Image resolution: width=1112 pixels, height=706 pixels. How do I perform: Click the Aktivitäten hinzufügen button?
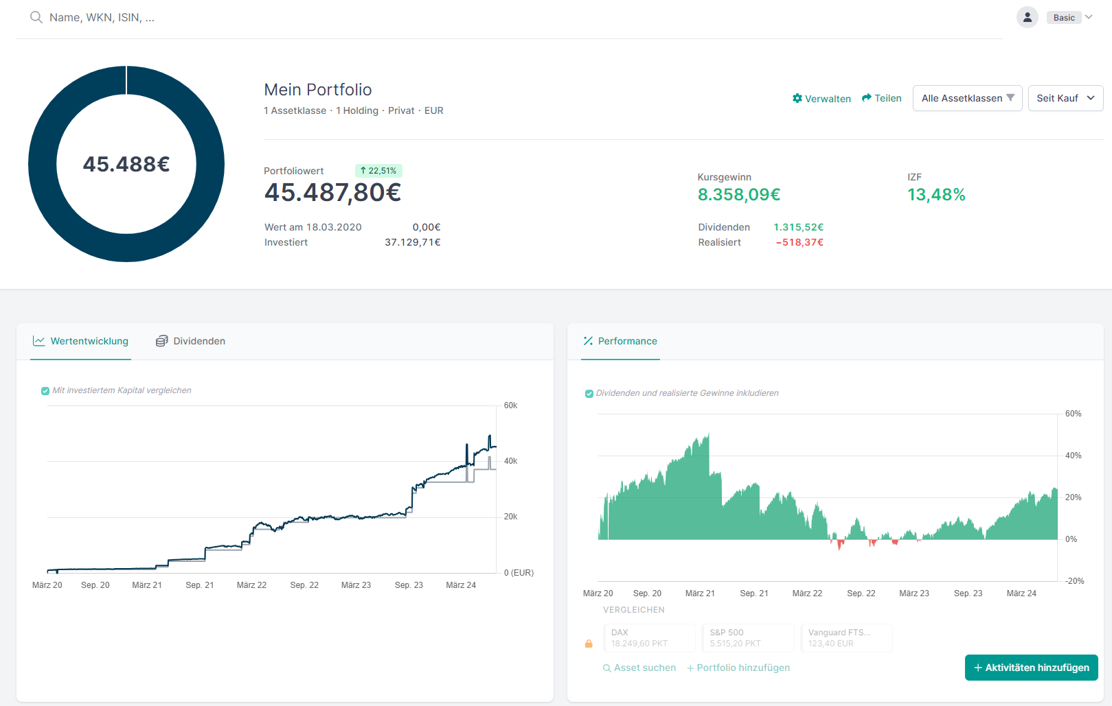1032,668
